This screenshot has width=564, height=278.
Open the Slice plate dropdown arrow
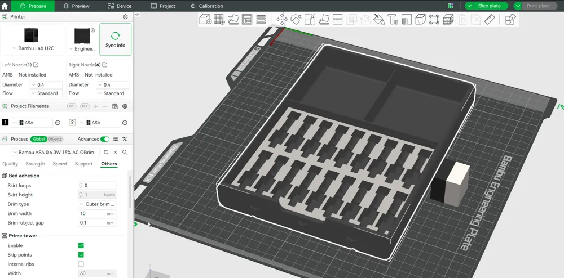pos(469,6)
